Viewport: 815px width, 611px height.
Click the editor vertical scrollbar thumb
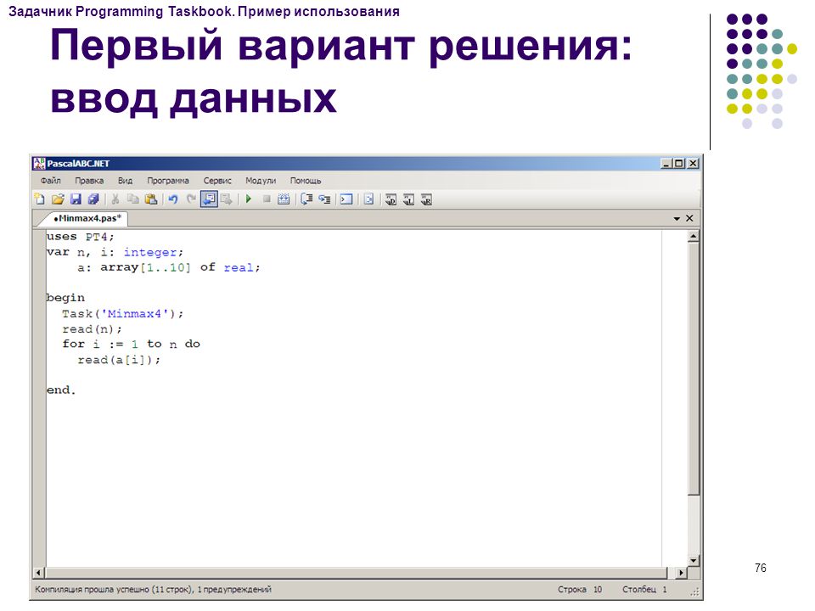click(x=693, y=367)
